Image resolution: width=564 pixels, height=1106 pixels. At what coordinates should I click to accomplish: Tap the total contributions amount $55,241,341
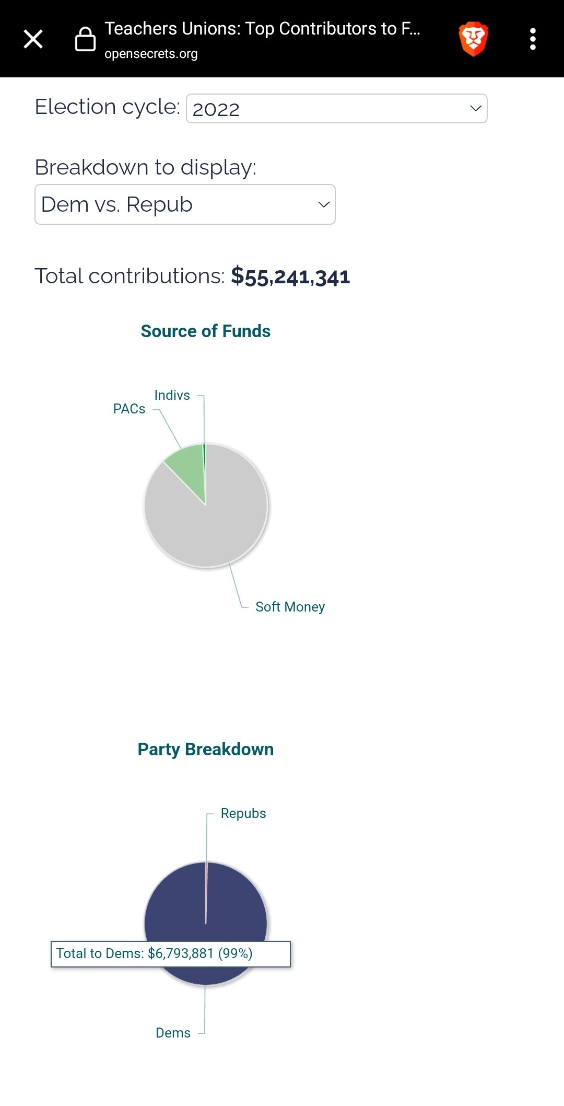tap(290, 276)
